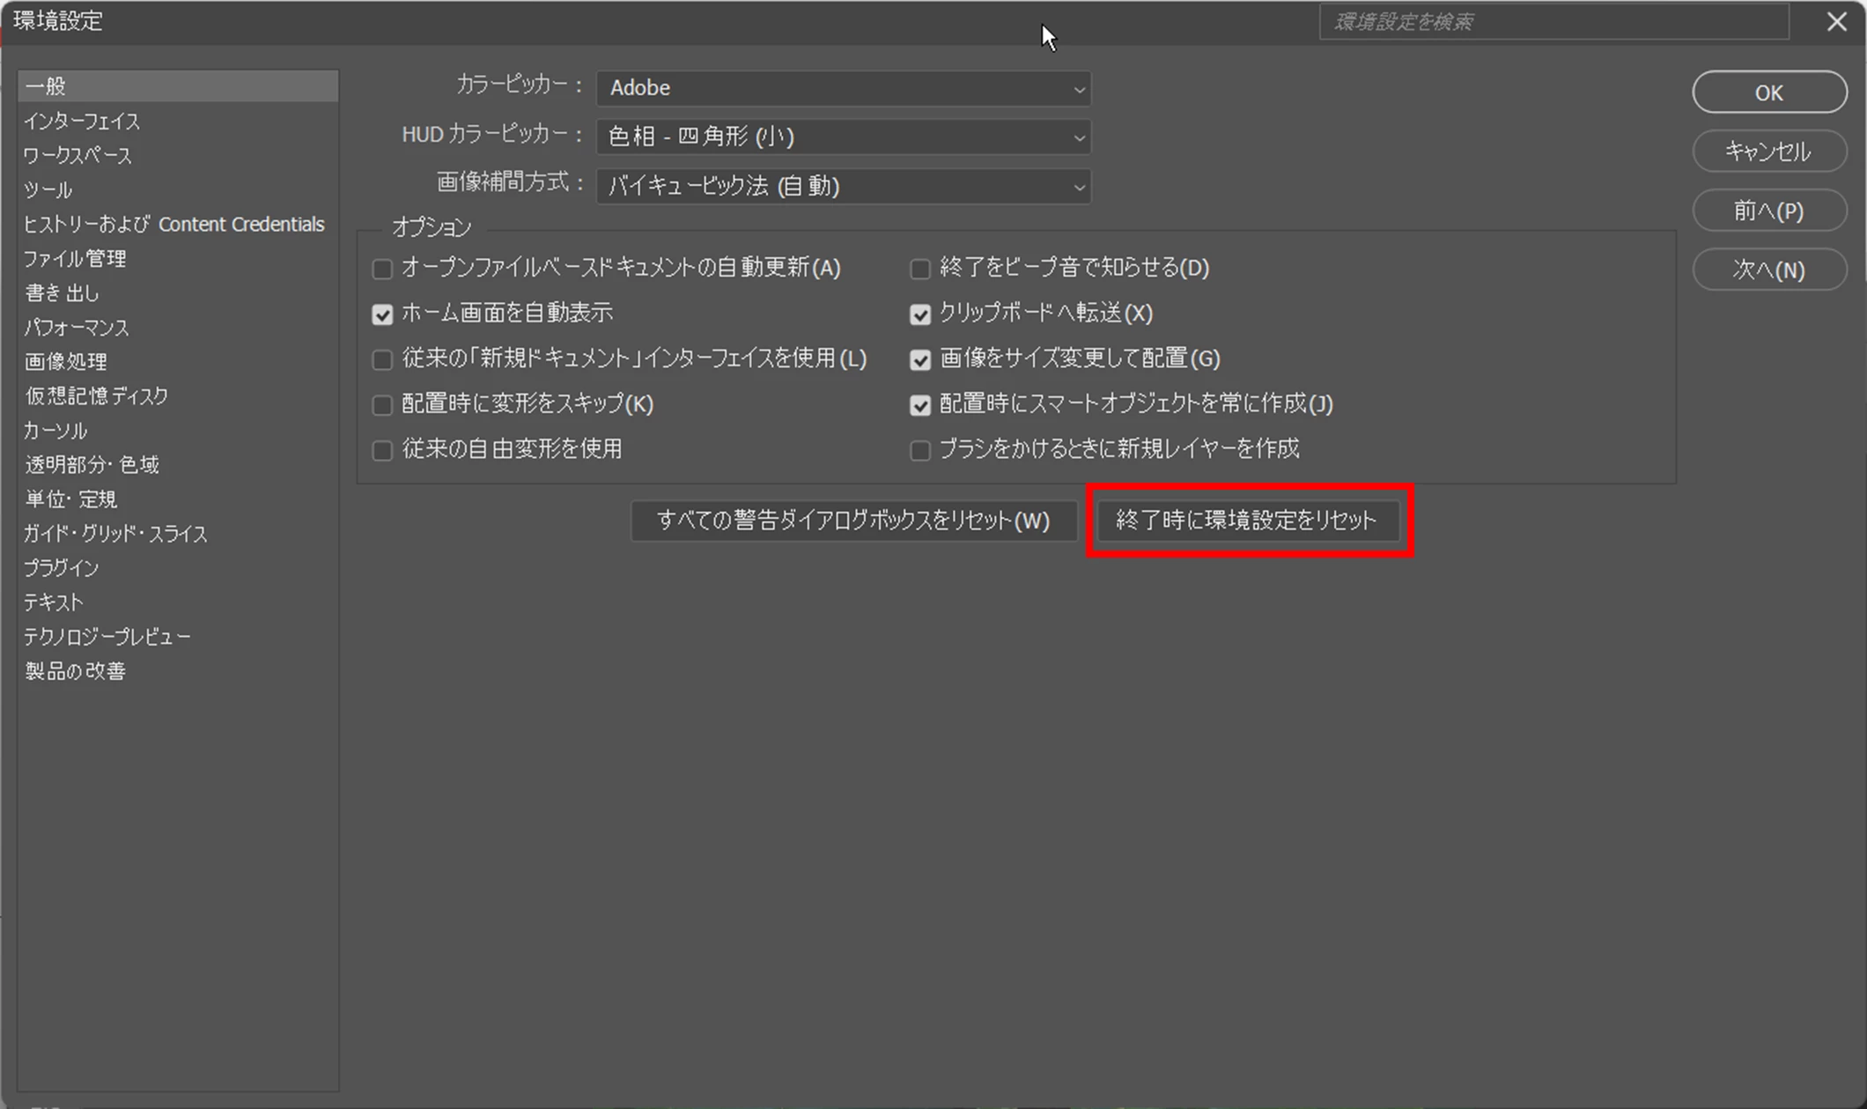
Task: Click 終了時に環境設定をリセット button
Action: [1247, 521]
